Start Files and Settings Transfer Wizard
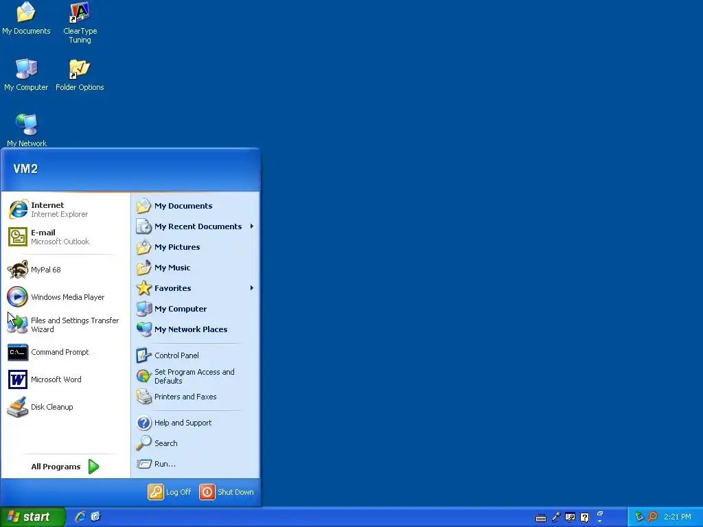Viewport: 703px width, 527px height. (x=65, y=325)
